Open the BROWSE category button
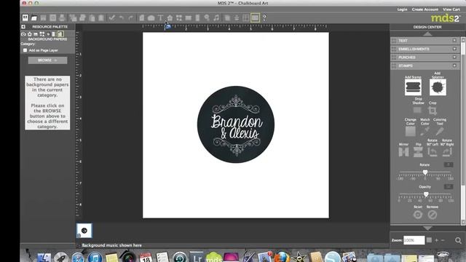Image resolution: width=466 pixels, height=262 pixels. point(47,60)
